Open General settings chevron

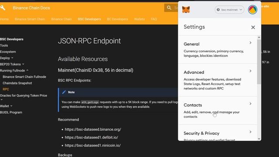250,43
